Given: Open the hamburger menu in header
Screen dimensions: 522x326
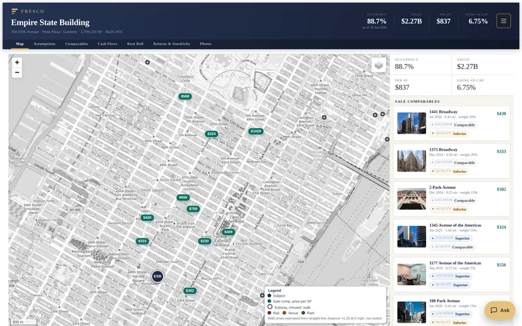Looking at the screenshot, I should coord(503,21).
